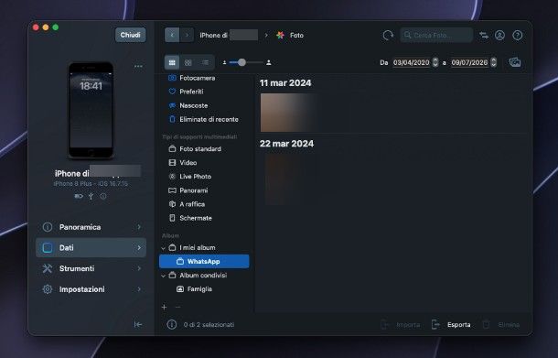Screen dimensions: 558x358
Task: Open the help question mark icon
Action: pyautogui.click(x=517, y=35)
